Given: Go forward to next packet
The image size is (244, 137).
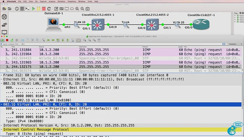Looking at the screenshot, I should tap(53, 40).
